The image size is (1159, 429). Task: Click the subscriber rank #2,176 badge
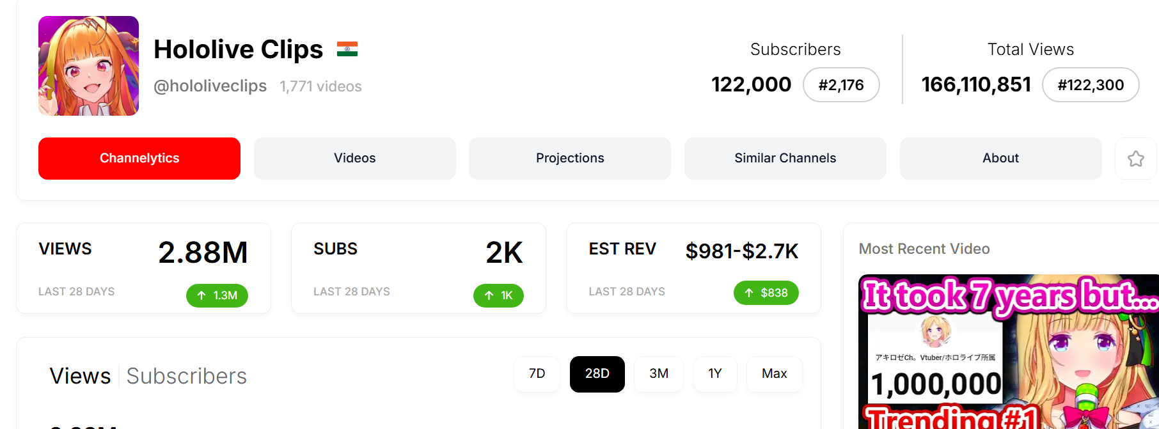pos(840,85)
